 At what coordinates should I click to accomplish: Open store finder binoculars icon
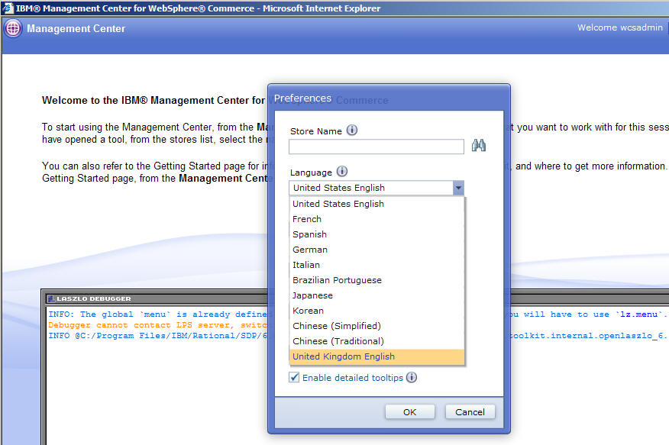479,145
